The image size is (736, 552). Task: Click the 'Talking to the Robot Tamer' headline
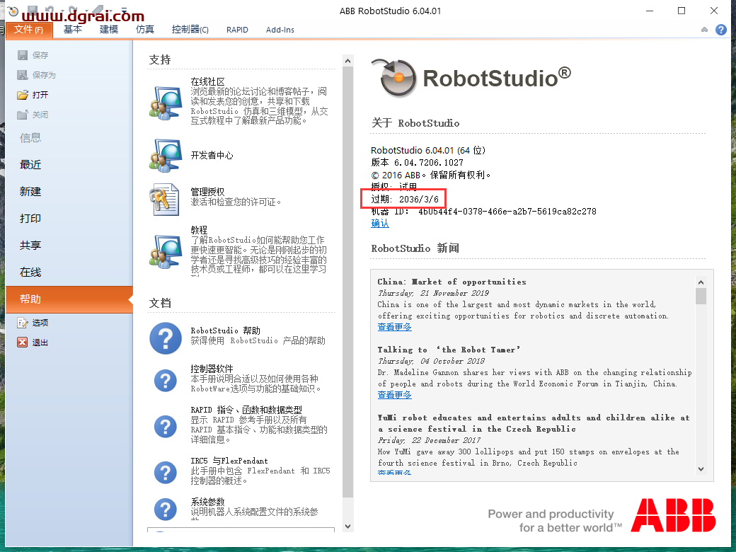coord(449,350)
